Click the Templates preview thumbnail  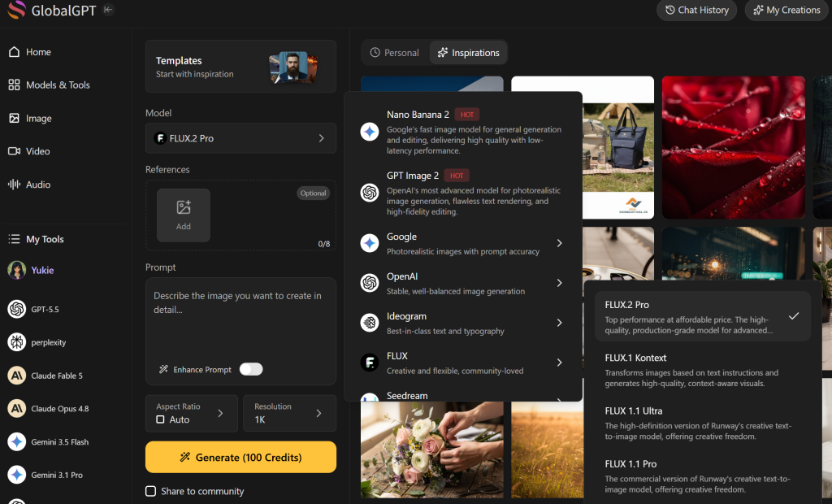pos(293,67)
